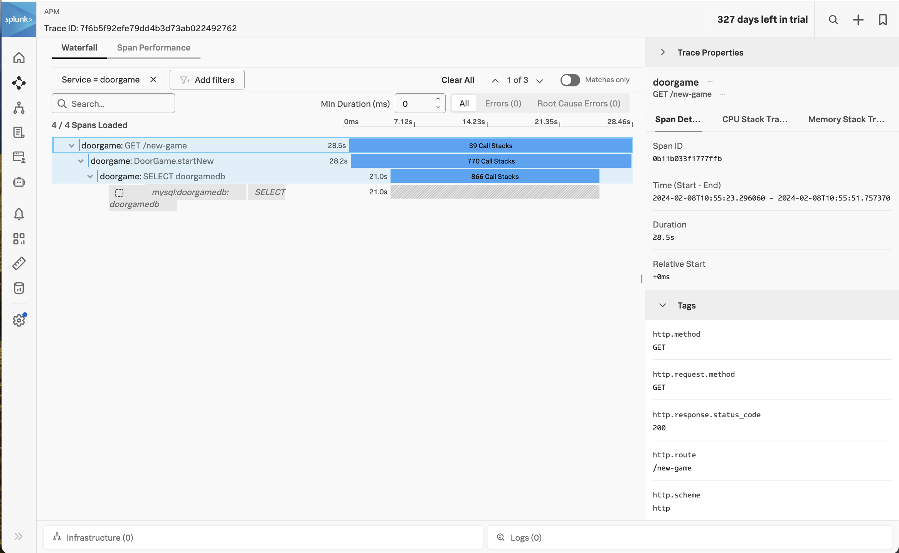Click Clear All filters

[x=458, y=80]
